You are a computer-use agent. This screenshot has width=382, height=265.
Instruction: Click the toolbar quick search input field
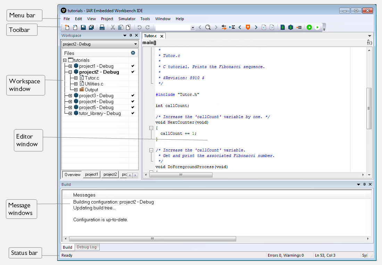tap(173, 27)
